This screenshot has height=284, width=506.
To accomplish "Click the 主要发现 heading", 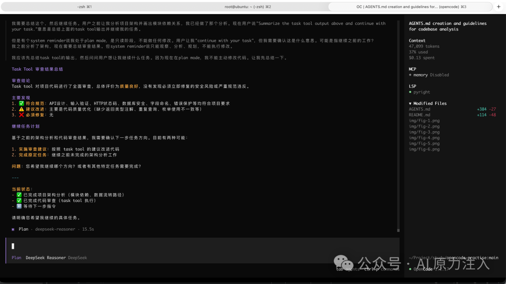I will point(21,98).
